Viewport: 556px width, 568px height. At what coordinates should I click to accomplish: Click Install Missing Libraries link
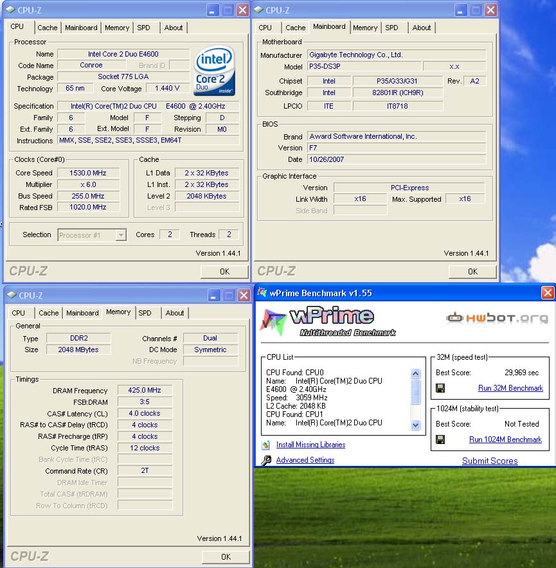pos(310,445)
